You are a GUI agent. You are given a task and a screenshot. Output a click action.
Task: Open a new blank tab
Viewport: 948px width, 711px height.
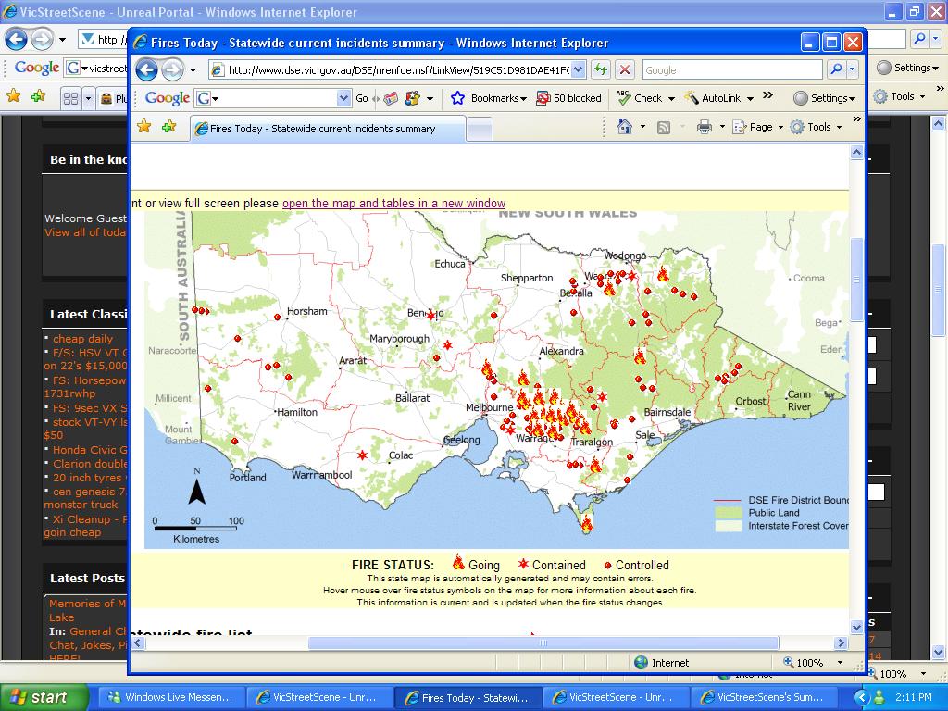pos(480,130)
